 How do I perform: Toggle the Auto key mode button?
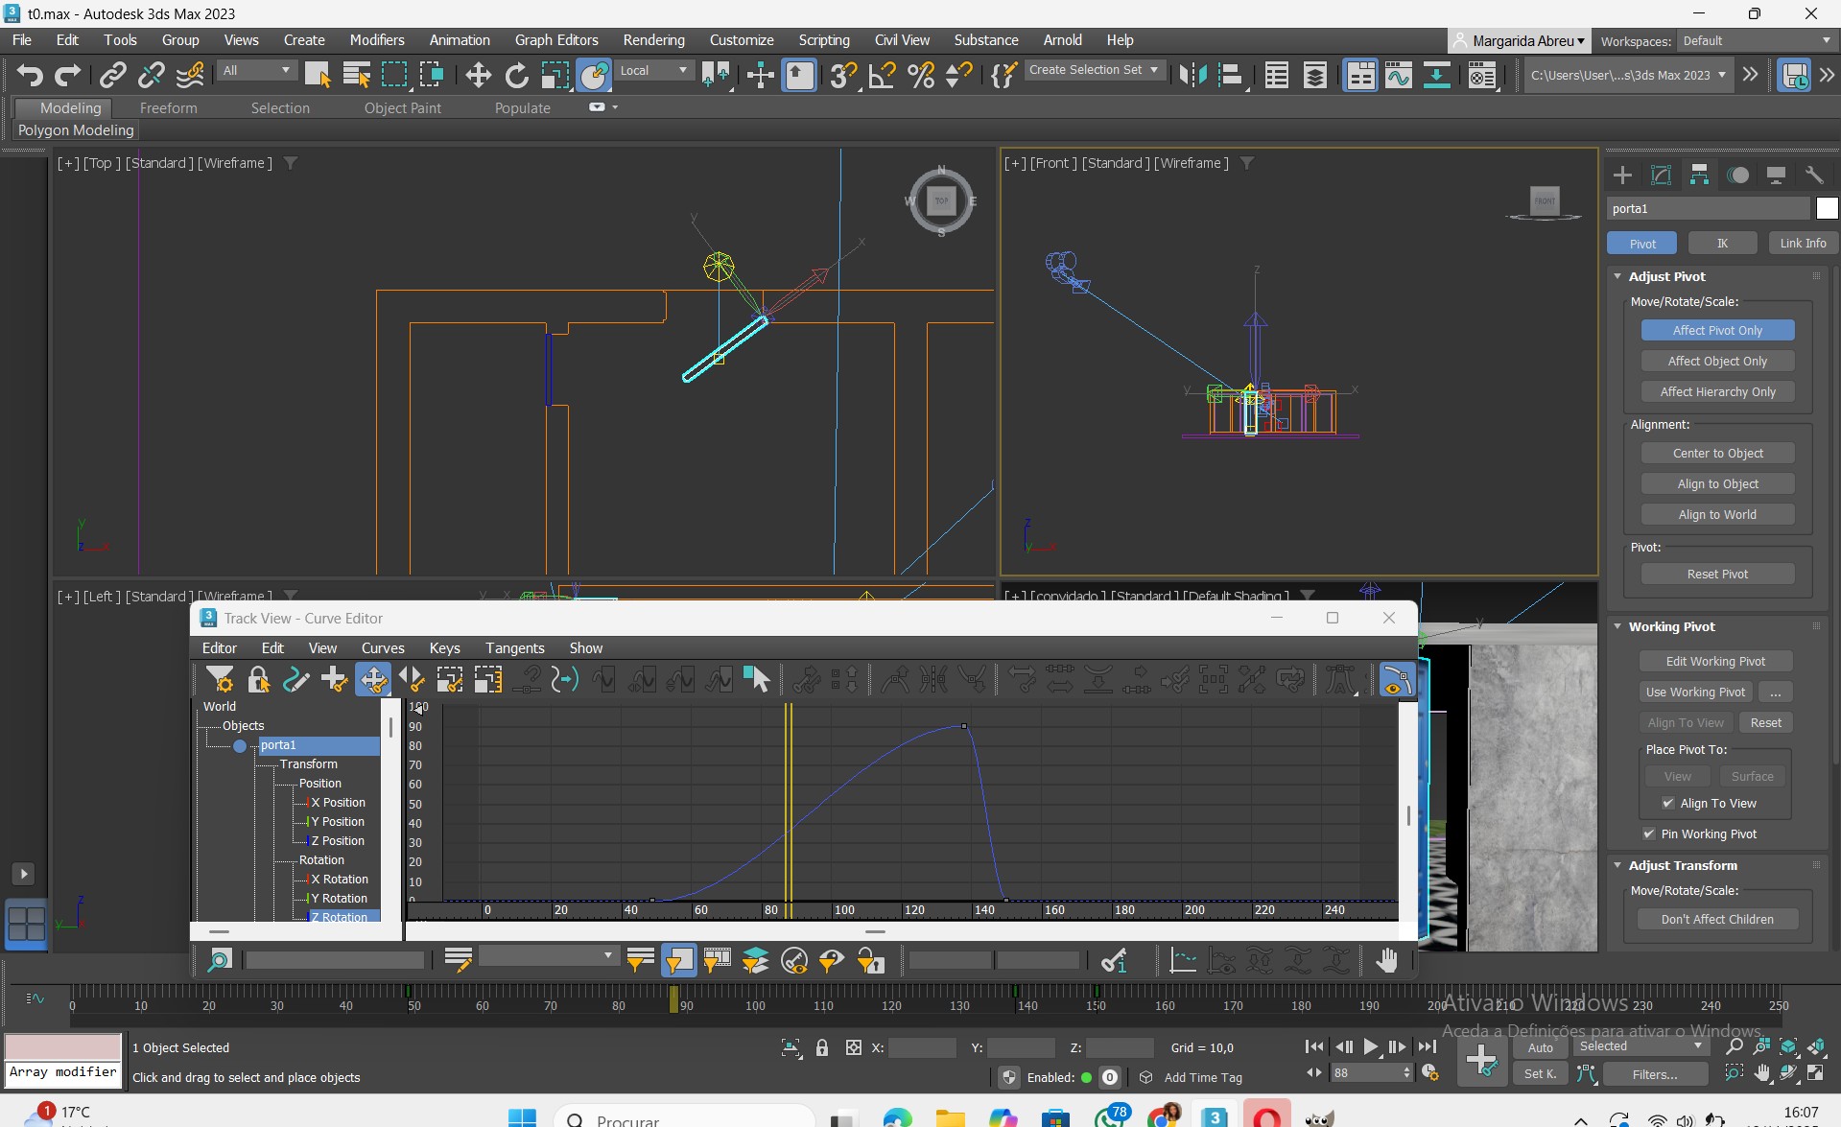coord(1540,1047)
